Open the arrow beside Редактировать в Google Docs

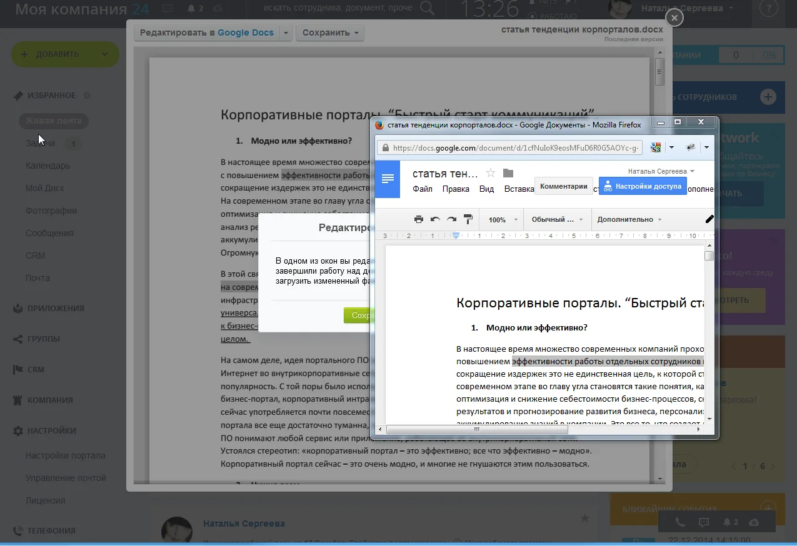pyautogui.click(x=286, y=32)
